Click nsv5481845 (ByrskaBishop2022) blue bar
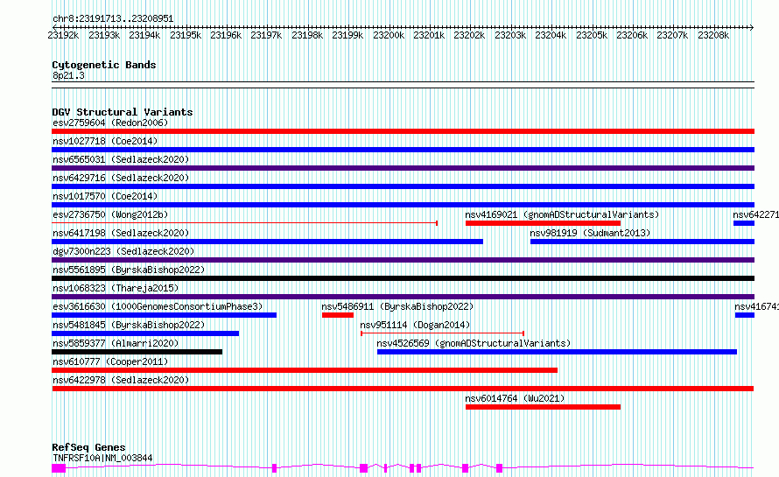This screenshot has width=779, height=477. pos(145,333)
